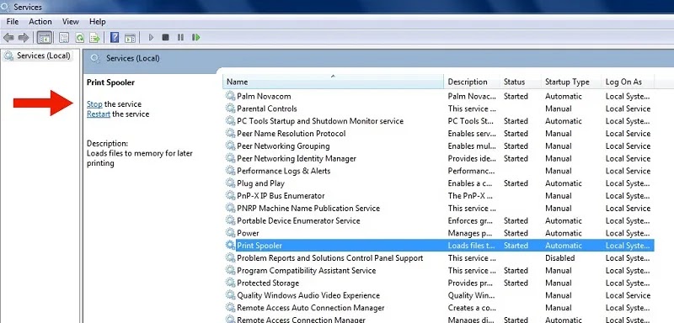The width and height of the screenshot is (674, 323).
Task: Open the Action menu
Action: [x=40, y=21]
